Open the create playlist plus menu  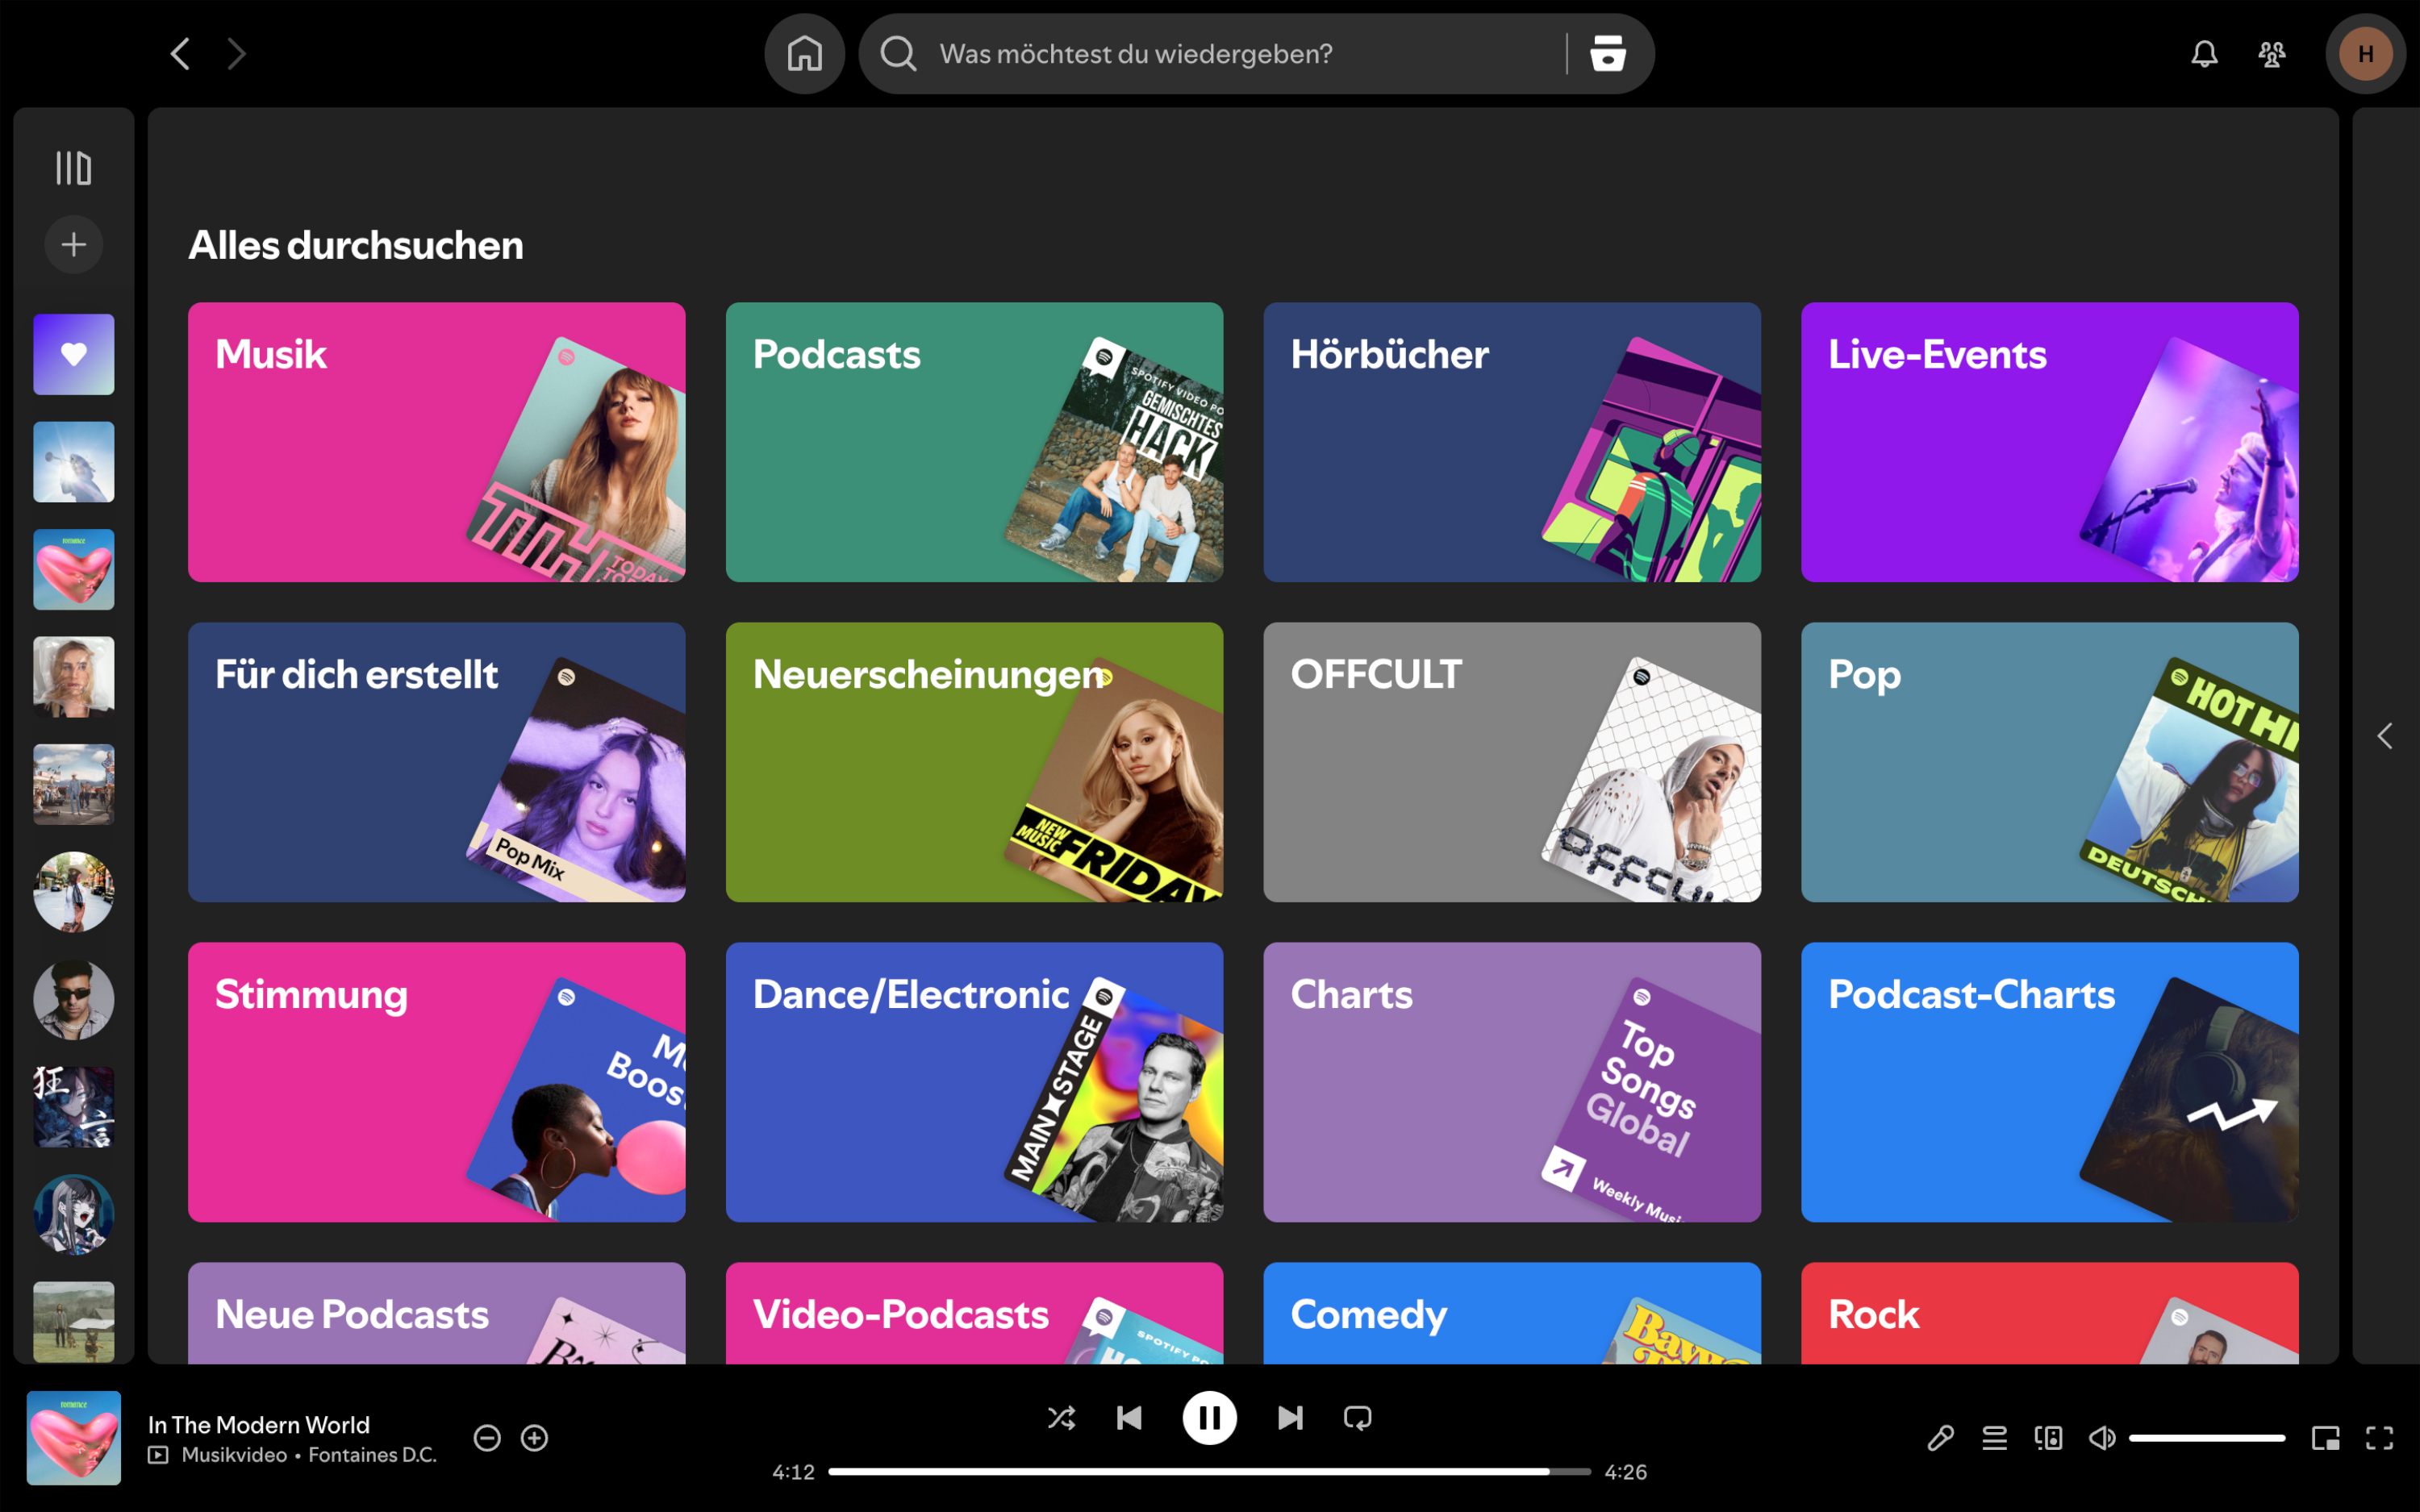(x=73, y=245)
